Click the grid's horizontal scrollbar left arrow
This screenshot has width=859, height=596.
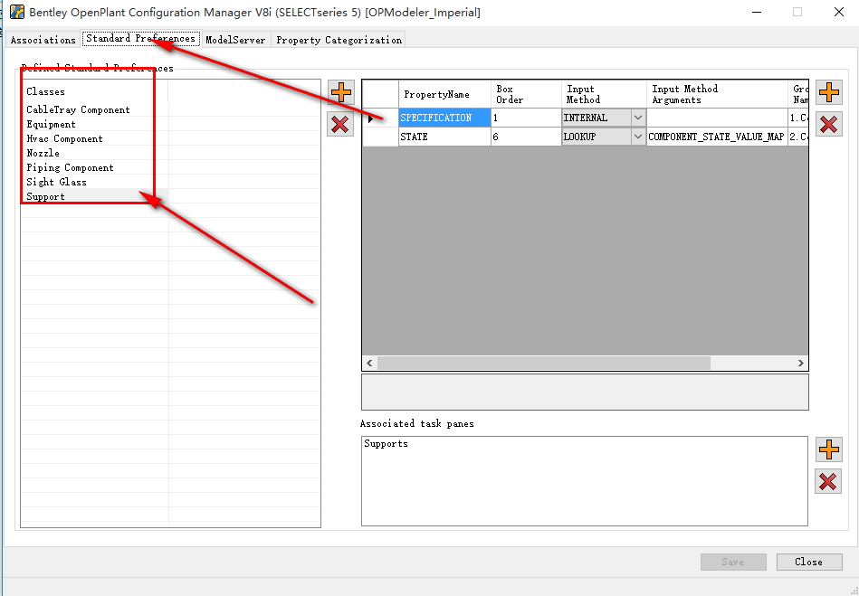tap(370, 363)
